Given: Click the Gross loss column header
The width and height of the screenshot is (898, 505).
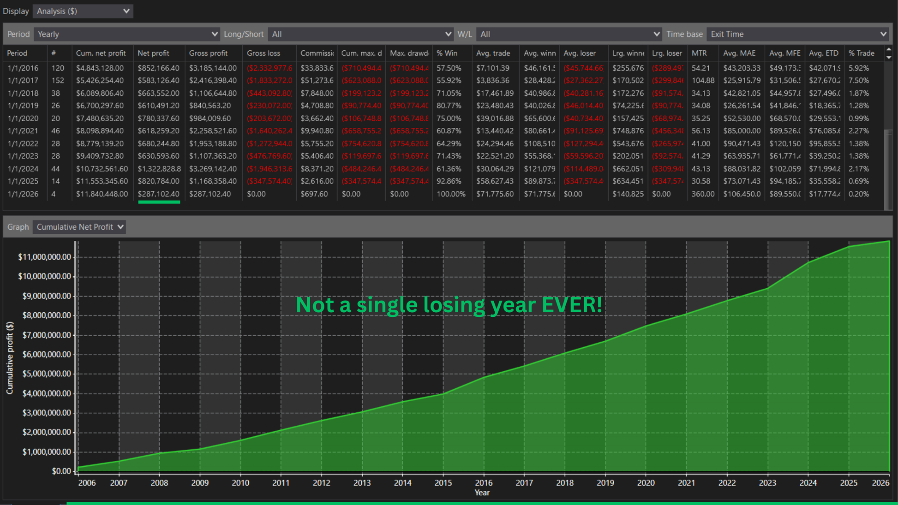Looking at the screenshot, I should (x=263, y=53).
